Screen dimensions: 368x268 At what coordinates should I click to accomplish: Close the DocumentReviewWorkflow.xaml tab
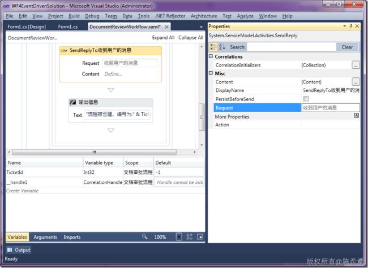point(166,27)
